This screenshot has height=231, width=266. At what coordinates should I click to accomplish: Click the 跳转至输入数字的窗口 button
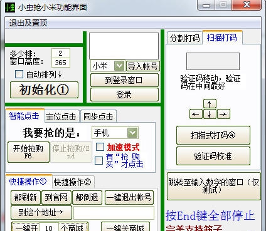[214, 186]
